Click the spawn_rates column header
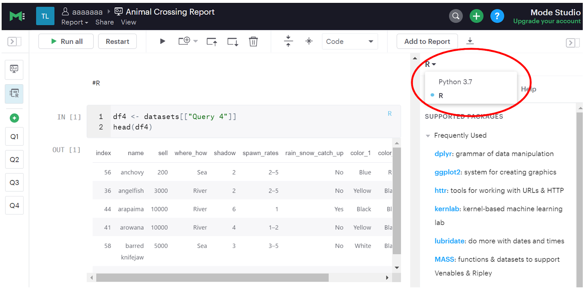 click(260, 153)
